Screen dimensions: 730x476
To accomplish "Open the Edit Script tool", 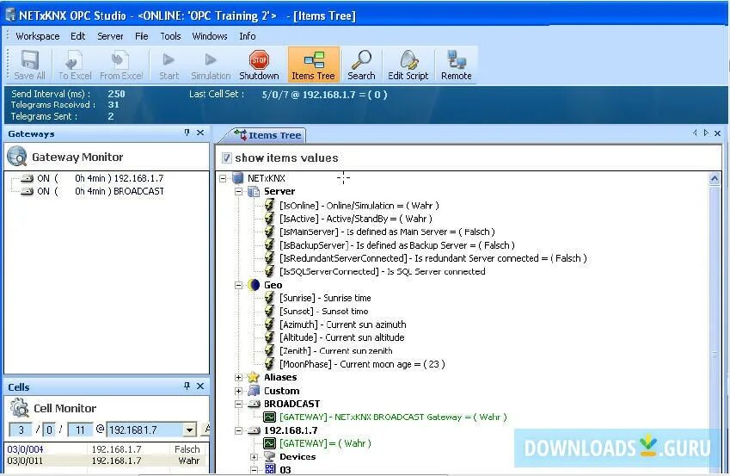I will click(408, 65).
